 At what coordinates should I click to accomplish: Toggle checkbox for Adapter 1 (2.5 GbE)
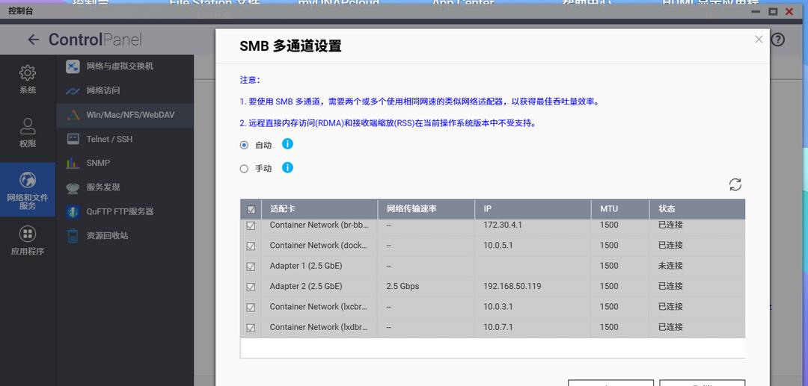pos(251,267)
